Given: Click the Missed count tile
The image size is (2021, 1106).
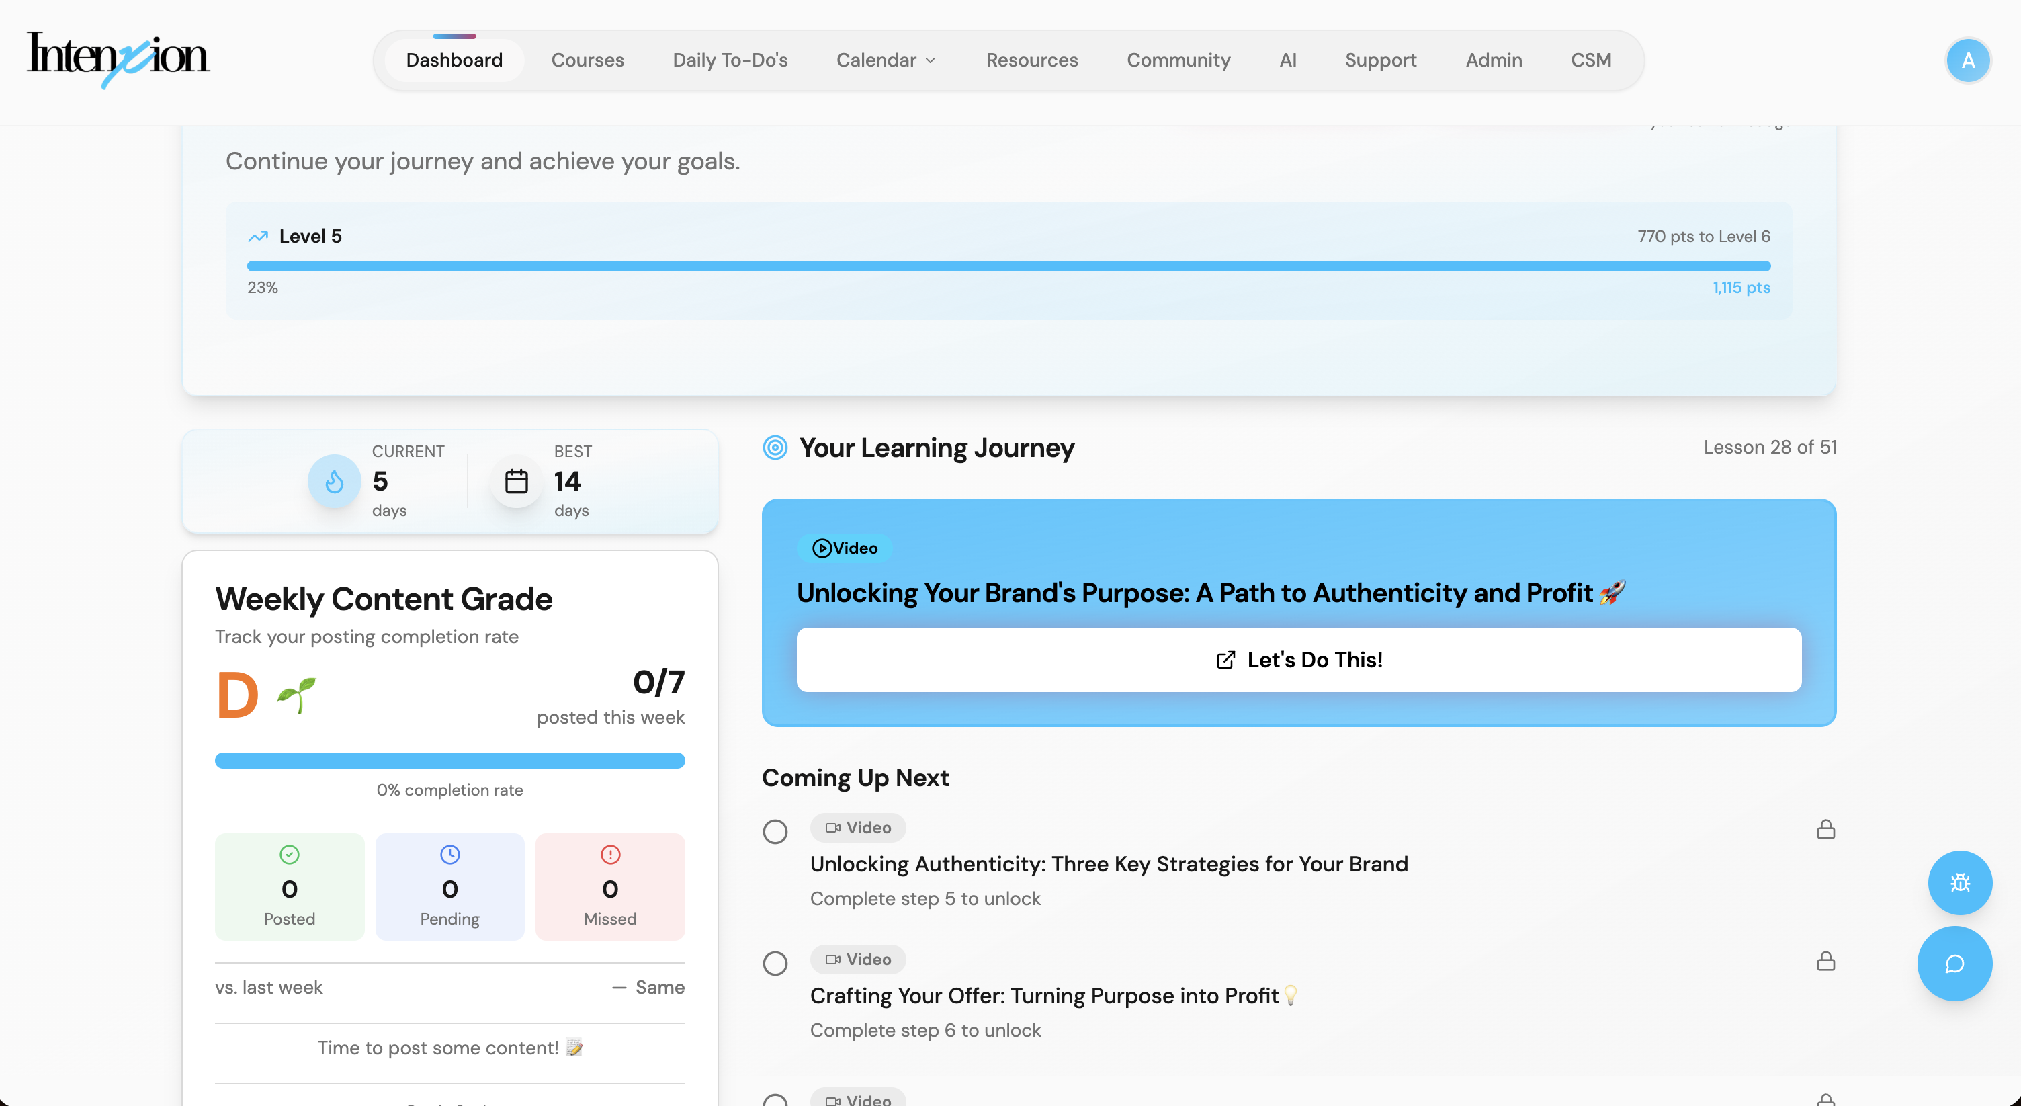Looking at the screenshot, I should click(609, 886).
